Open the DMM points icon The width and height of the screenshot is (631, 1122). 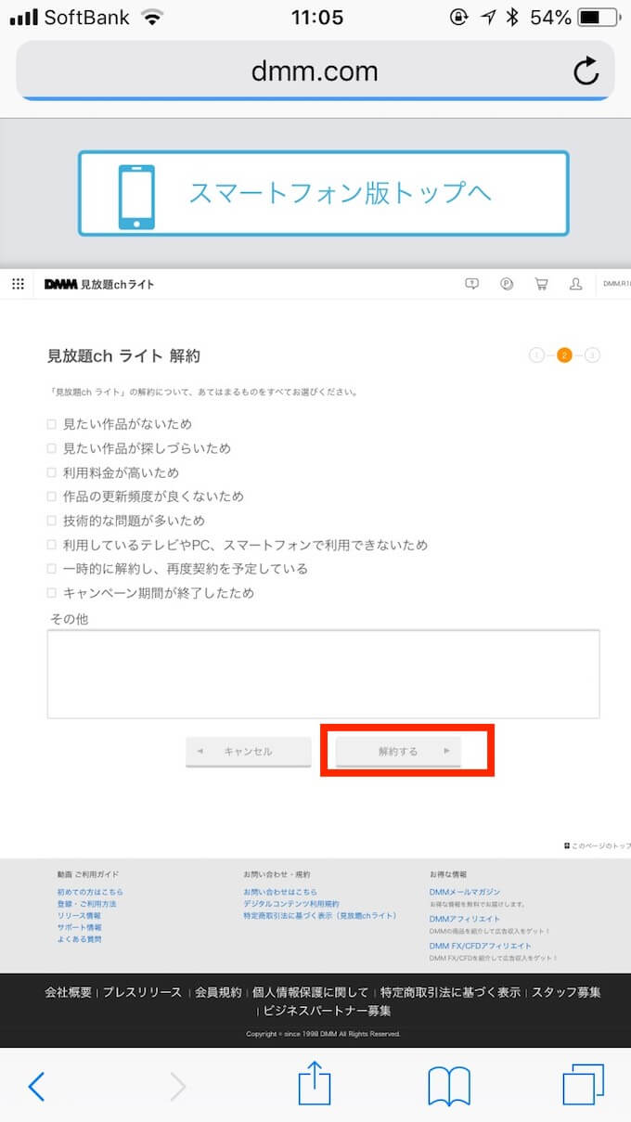click(507, 284)
